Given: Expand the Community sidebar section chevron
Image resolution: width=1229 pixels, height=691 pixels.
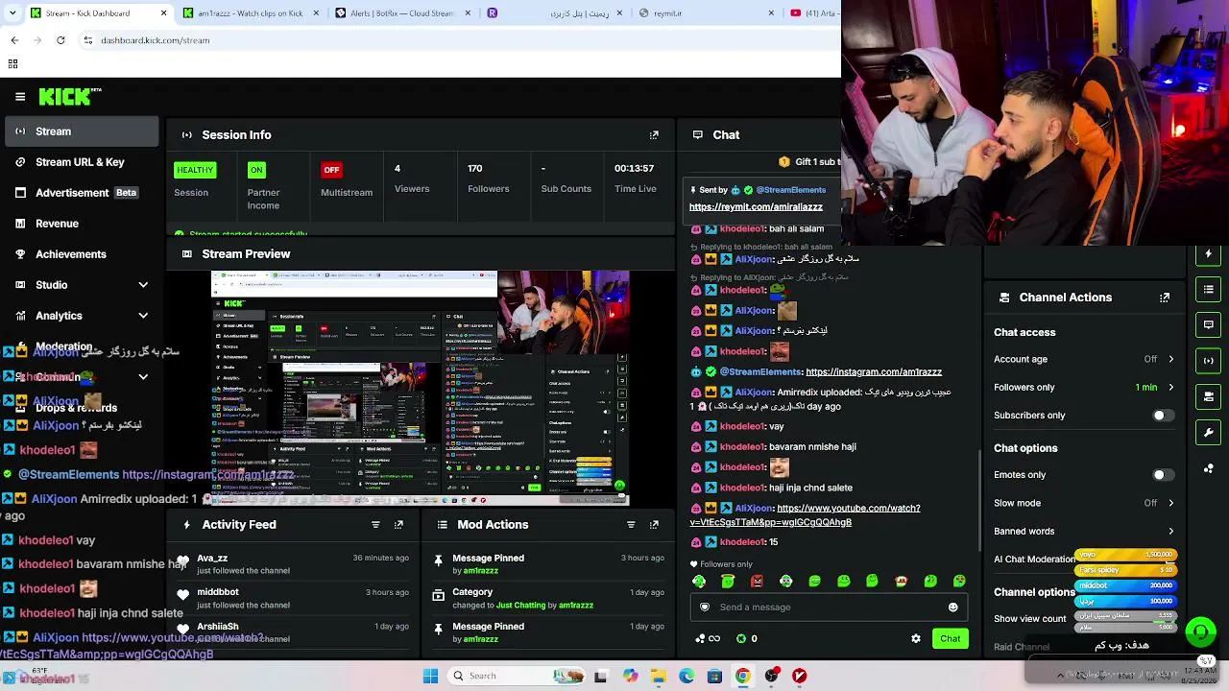Looking at the screenshot, I should coord(143,377).
